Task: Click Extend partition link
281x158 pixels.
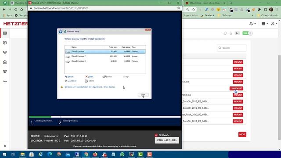Action: [x=90, y=81]
